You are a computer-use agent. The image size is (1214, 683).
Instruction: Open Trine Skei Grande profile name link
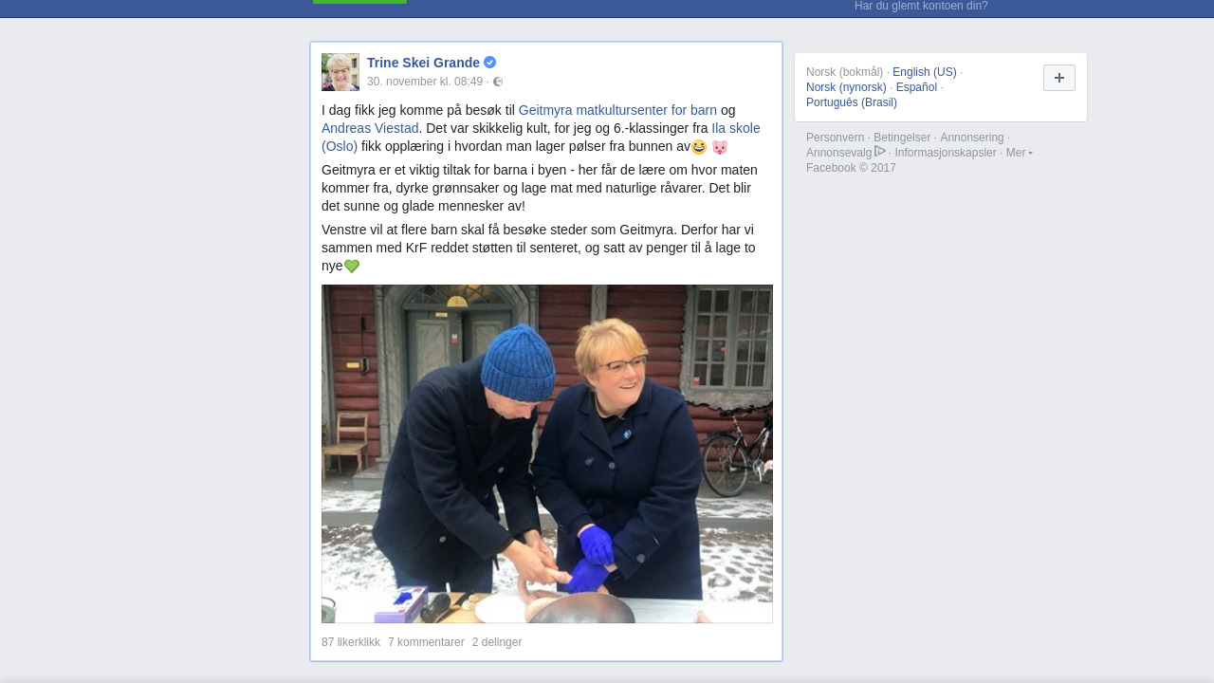coord(423,63)
